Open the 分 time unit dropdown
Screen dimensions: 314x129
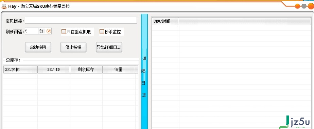[x=49, y=31]
